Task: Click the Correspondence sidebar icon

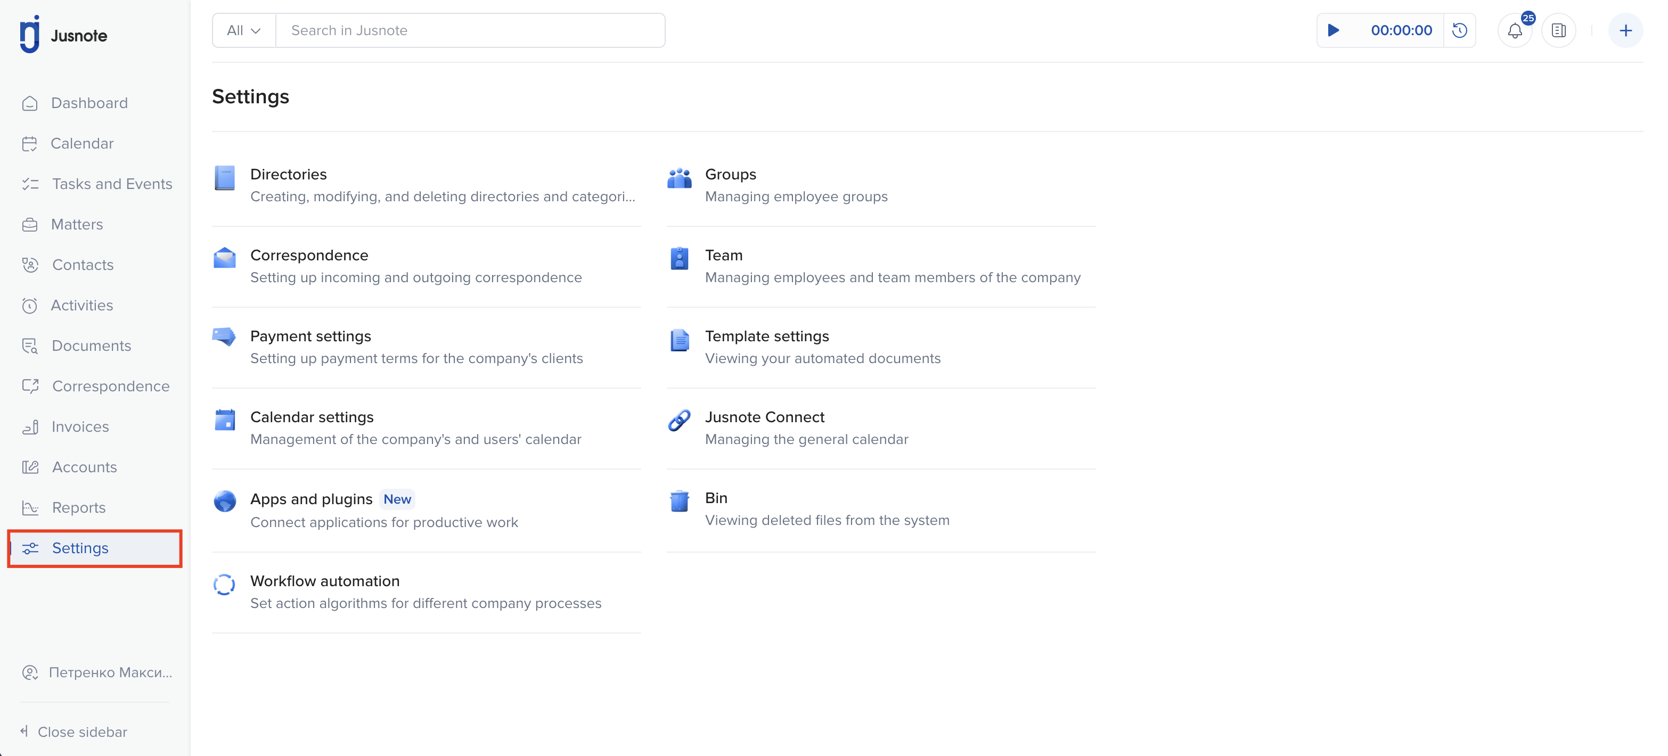Action: 30,387
